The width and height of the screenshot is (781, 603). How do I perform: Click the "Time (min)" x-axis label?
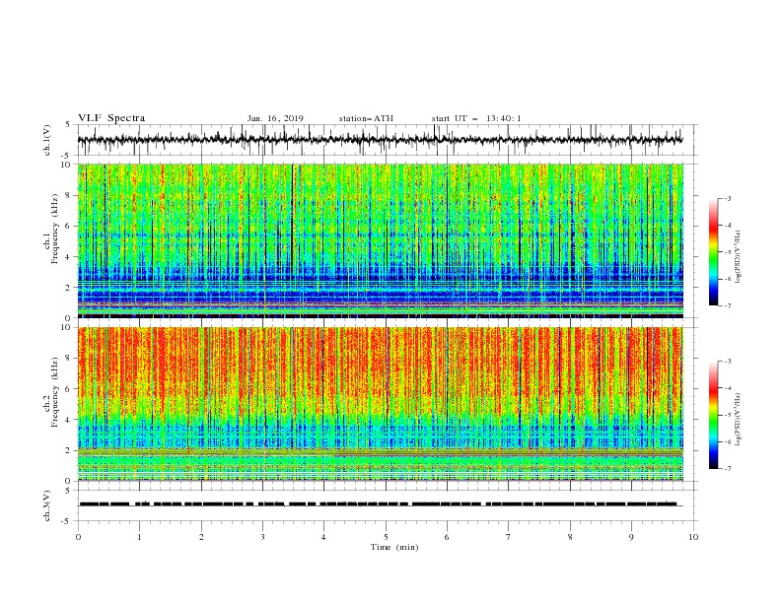click(x=394, y=547)
